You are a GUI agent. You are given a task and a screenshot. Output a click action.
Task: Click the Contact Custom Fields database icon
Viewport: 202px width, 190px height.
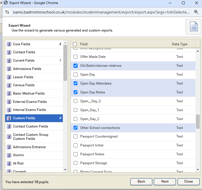[9, 126]
